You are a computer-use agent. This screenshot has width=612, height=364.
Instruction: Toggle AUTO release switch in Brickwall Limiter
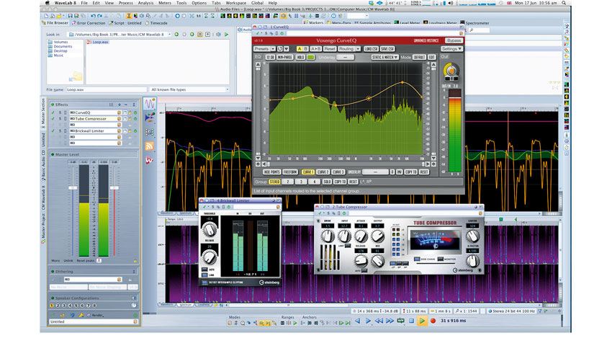click(205, 270)
